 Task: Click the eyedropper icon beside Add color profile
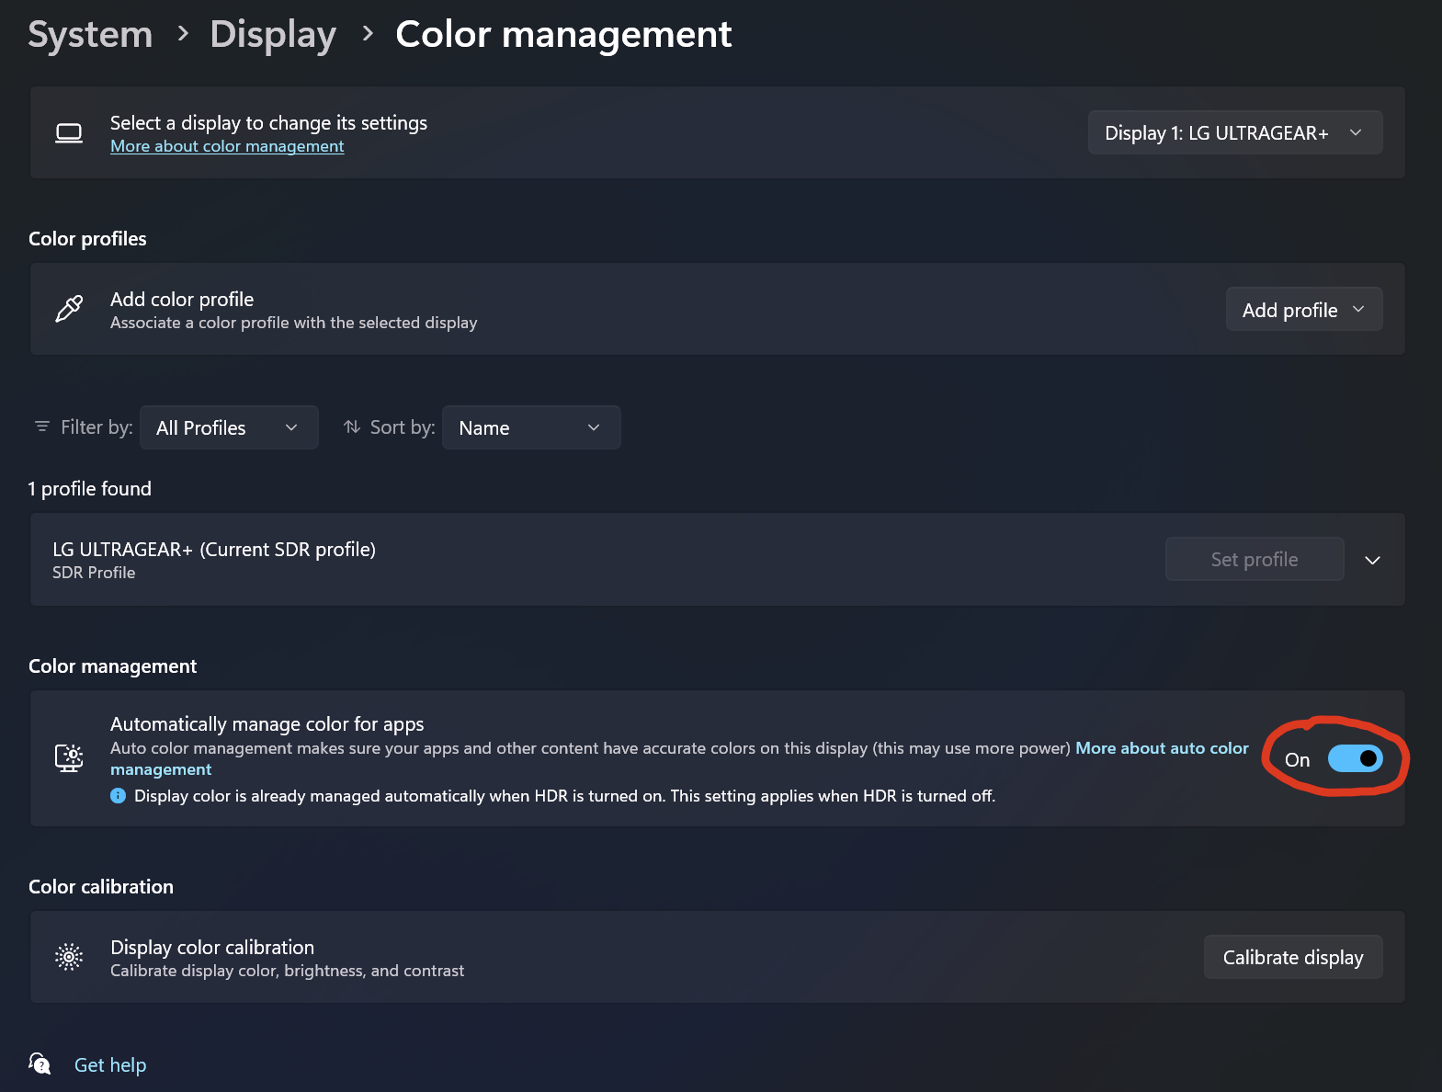(69, 309)
